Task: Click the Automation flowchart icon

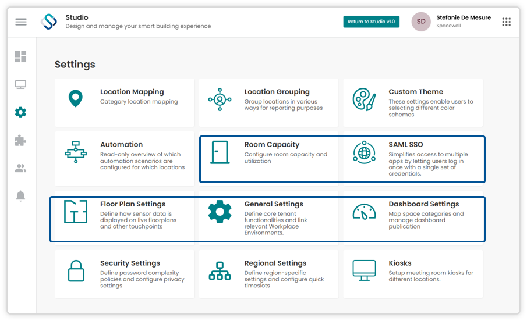Action: [x=76, y=152]
